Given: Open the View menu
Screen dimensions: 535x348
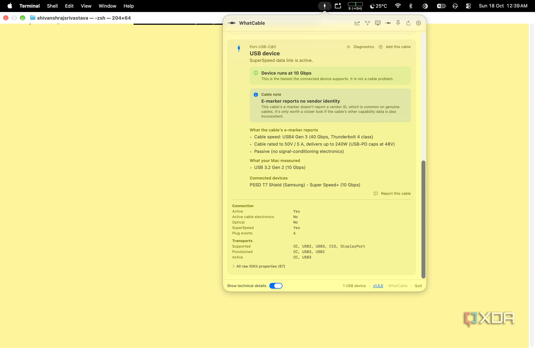Looking at the screenshot, I should click(x=86, y=6).
